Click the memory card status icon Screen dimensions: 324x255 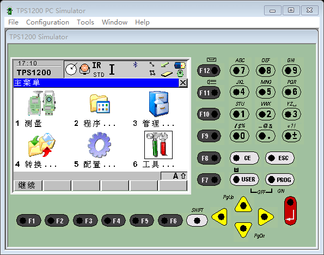167,74
